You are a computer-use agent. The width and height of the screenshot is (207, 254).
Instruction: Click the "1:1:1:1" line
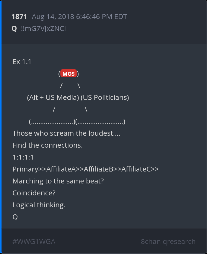tap(23, 157)
